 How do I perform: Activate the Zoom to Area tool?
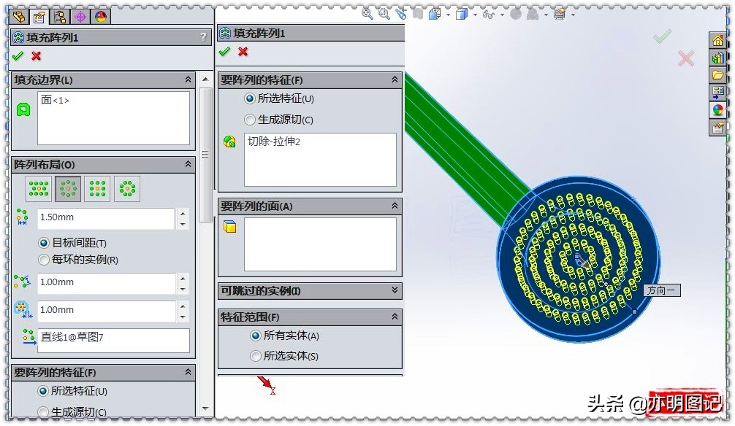click(383, 14)
